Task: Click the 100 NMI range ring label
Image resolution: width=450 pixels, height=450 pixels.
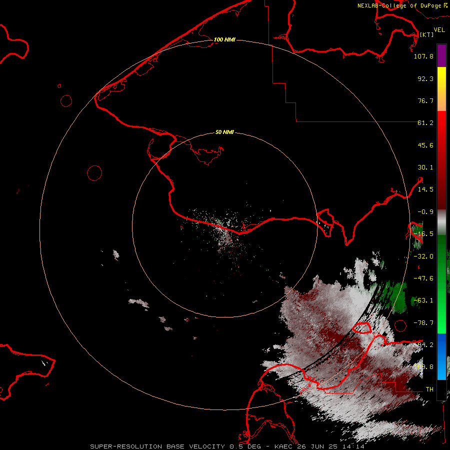Action: coord(224,39)
